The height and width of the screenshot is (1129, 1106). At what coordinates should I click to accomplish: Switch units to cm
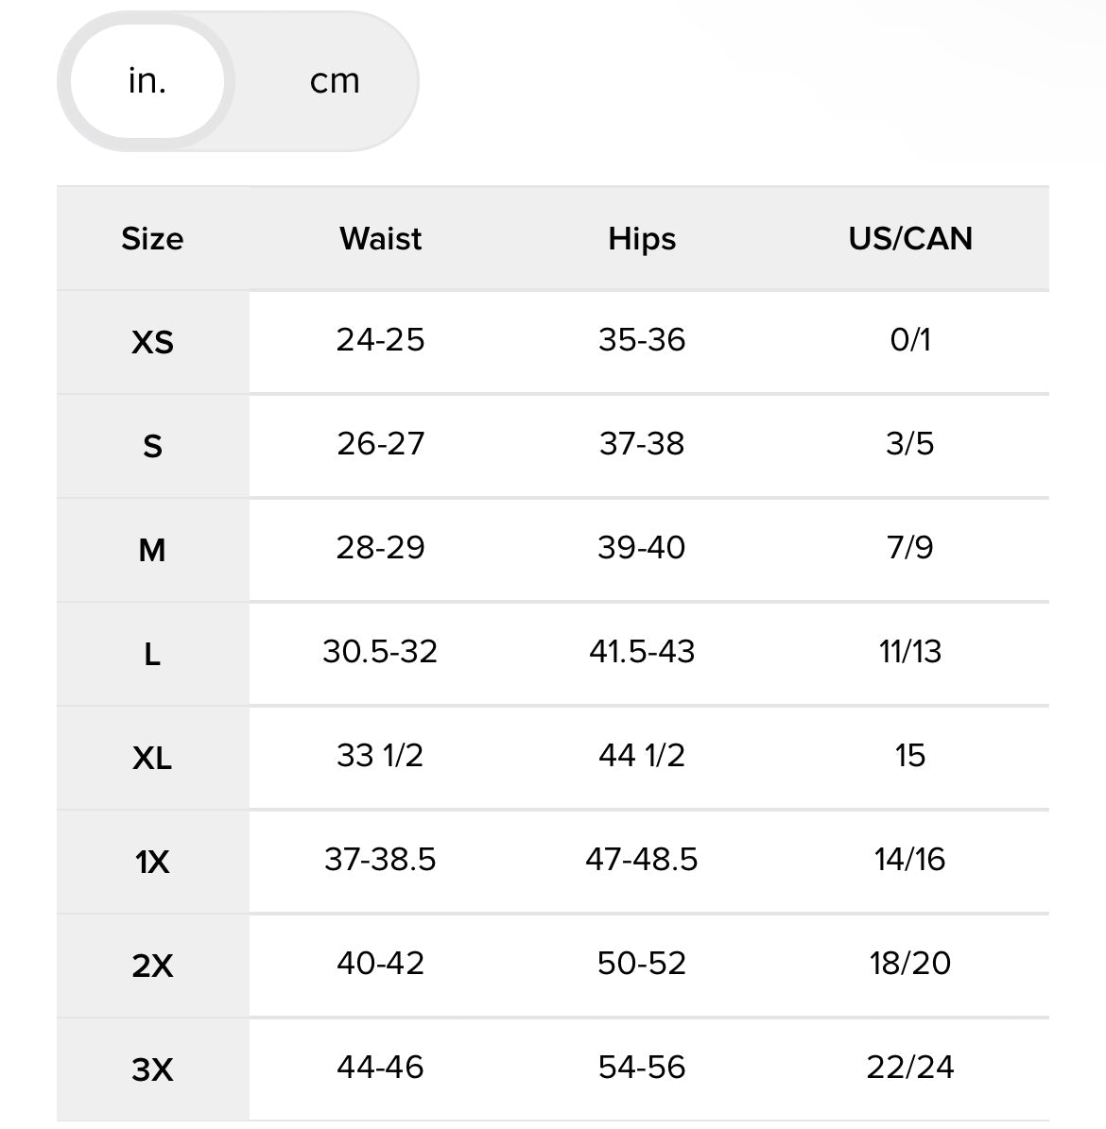335,81
